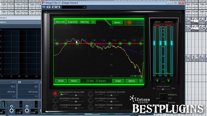Viewport: 207px width, 116px height.
Task: Click input gain fader handle
Action: click(x=154, y=43)
